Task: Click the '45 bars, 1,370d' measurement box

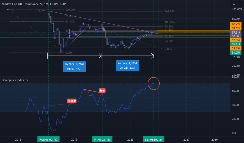Action: pyautogui.click(x=127, y=66)
